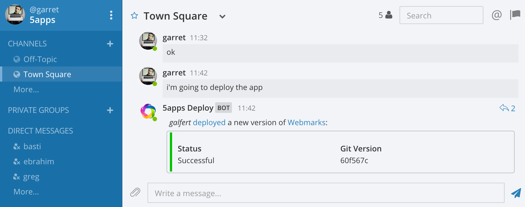Open flagged posts with flag icon

[x=515, y=15]
